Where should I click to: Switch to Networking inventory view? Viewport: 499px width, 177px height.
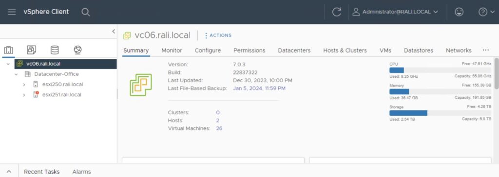point(77,50)
